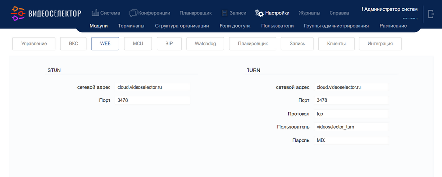
Task: Open the Пользователи section
Action: point(277,26)
